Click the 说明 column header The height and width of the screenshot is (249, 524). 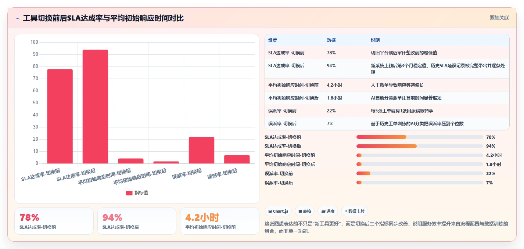[375, 40]
